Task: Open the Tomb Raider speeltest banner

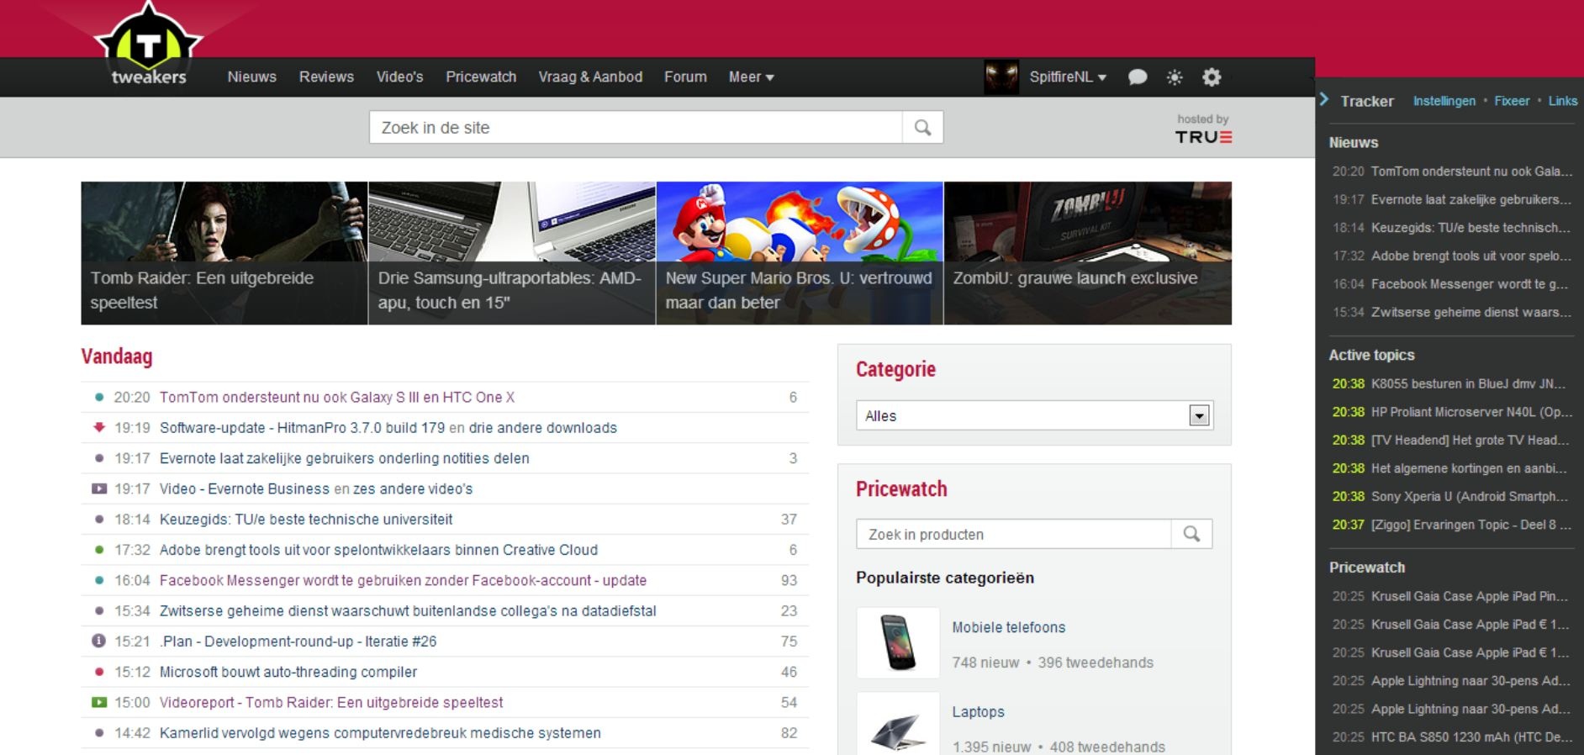Action: 224,253
